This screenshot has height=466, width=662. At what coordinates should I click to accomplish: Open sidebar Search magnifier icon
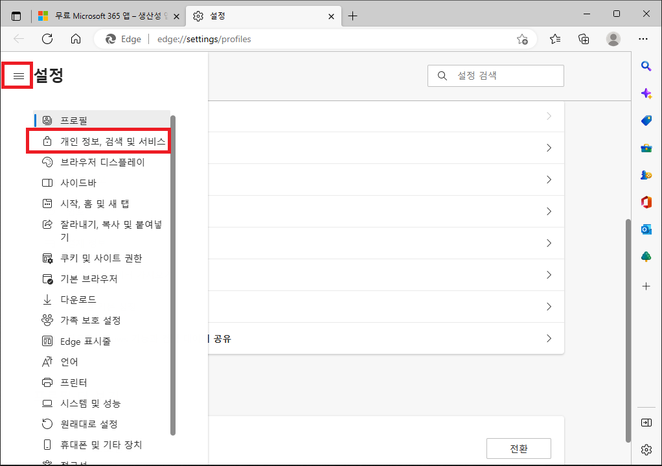point(646,66)
